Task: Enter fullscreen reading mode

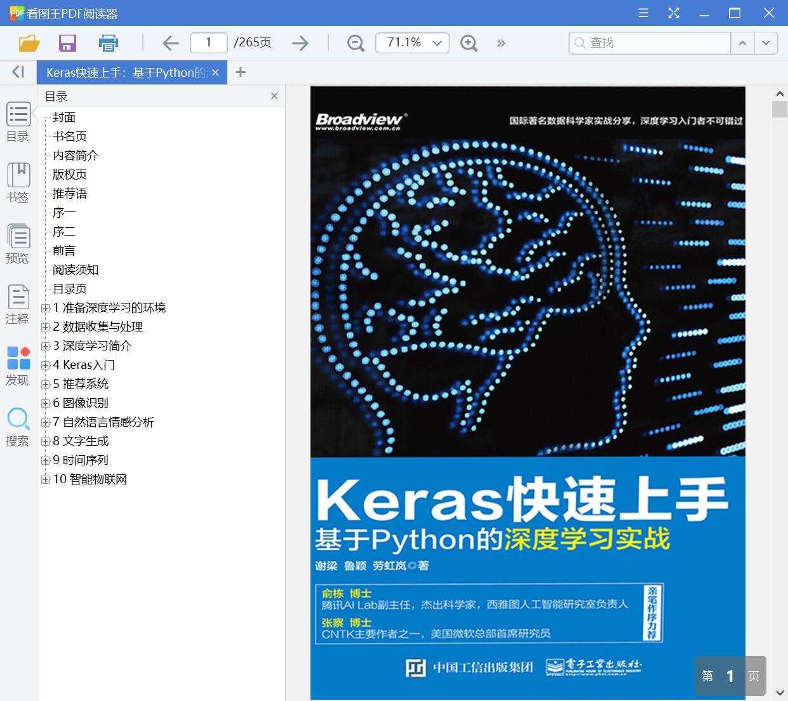Action: 673,13
